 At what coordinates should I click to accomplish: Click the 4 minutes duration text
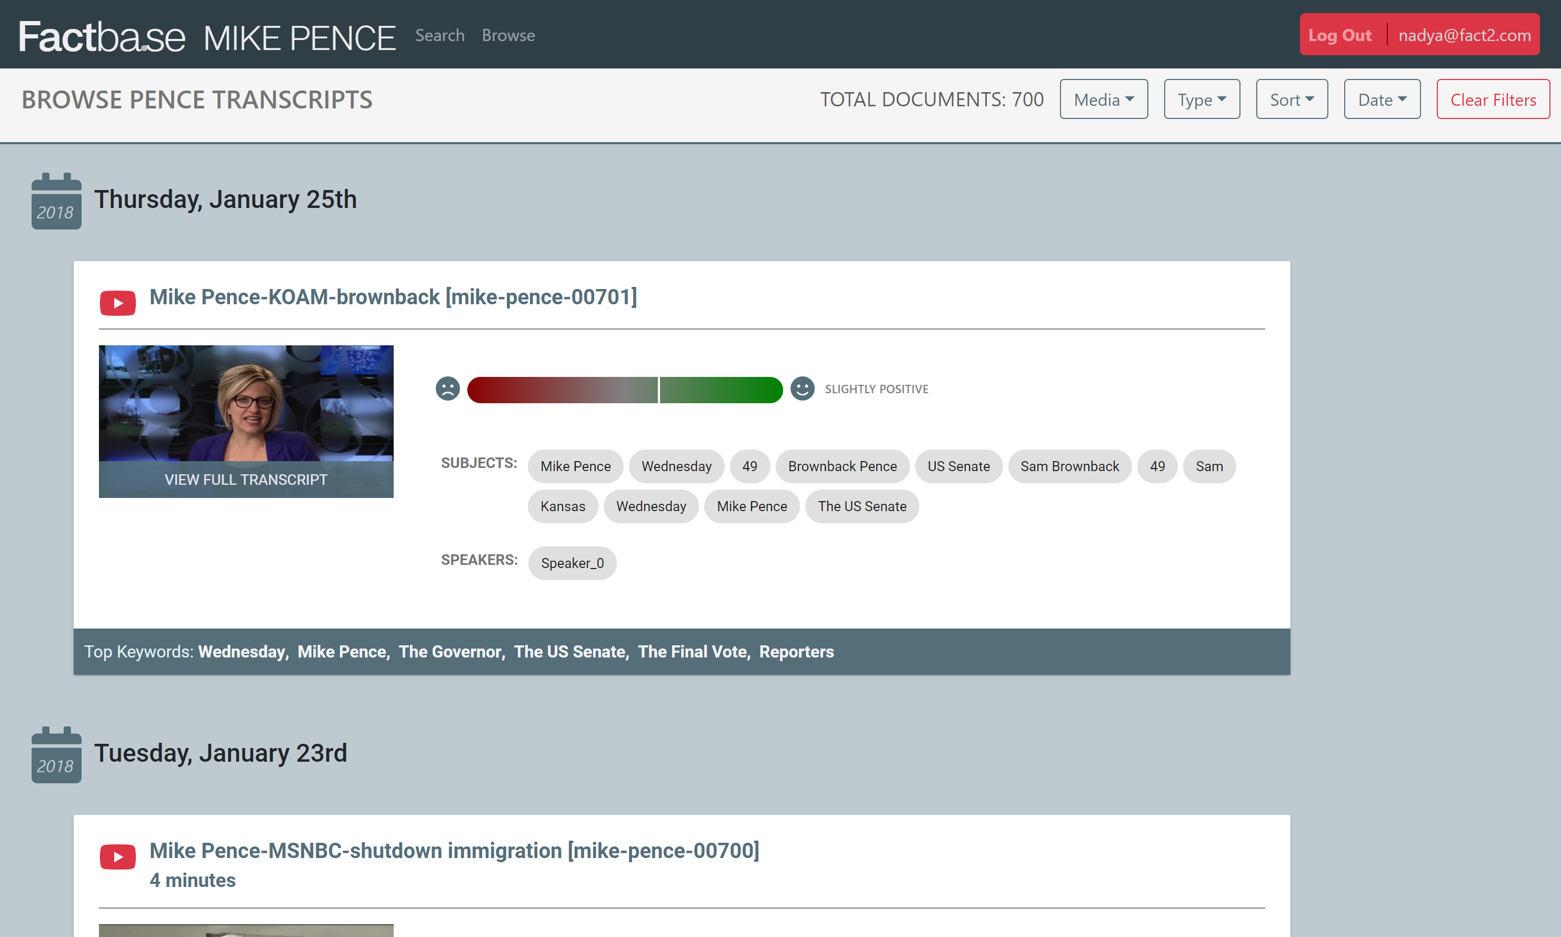(x=193, y=880)
